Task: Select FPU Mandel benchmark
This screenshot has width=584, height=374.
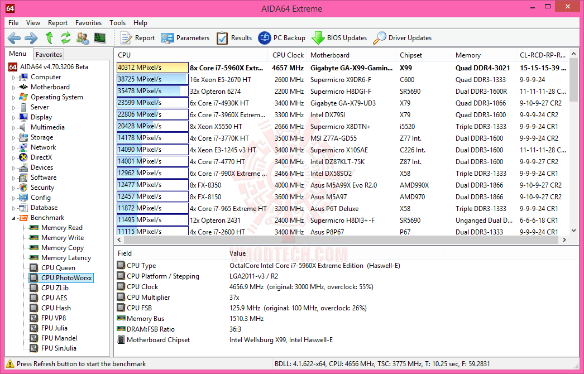Action: 59,338
